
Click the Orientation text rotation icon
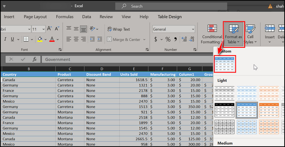click(x=92, y=29)
